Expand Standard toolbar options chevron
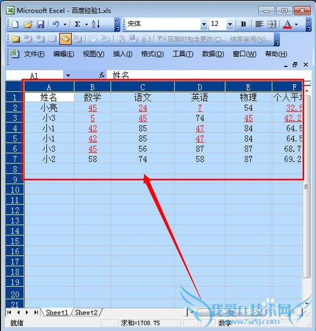 [x=117, y=25]
